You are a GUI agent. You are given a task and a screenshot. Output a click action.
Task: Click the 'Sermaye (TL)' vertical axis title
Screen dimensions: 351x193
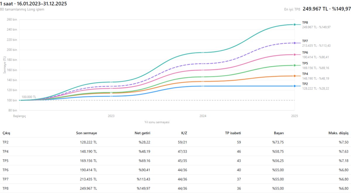click(x=5, y=65)
